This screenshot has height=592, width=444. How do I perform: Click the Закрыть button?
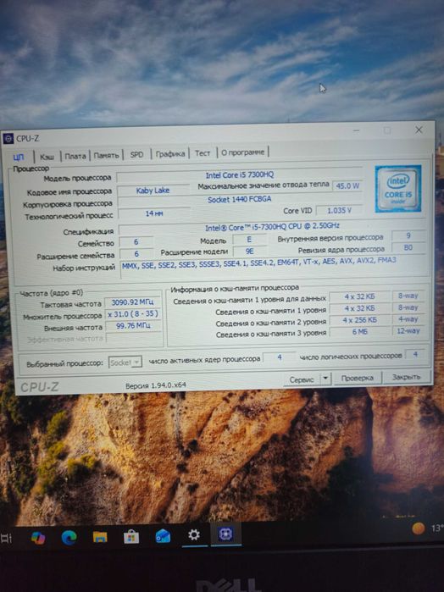click(406, 377)
